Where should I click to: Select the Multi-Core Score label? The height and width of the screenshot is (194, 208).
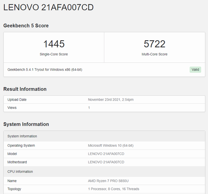154,54
